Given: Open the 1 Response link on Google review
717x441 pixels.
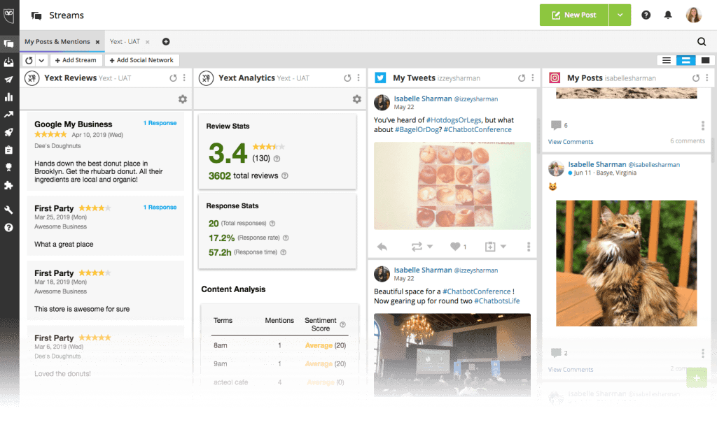Looking at the screenshot, I should [160, 123].
